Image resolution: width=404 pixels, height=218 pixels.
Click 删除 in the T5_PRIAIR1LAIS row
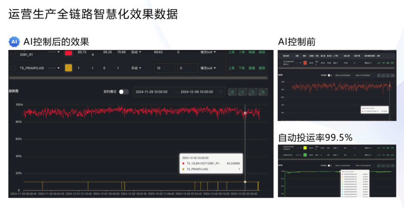262,68
